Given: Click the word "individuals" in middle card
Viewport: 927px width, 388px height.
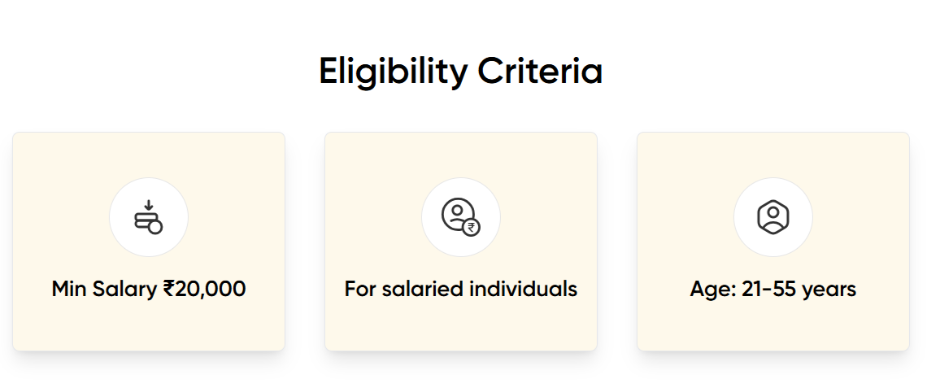Looking at the screenshot, I should 529,289.
